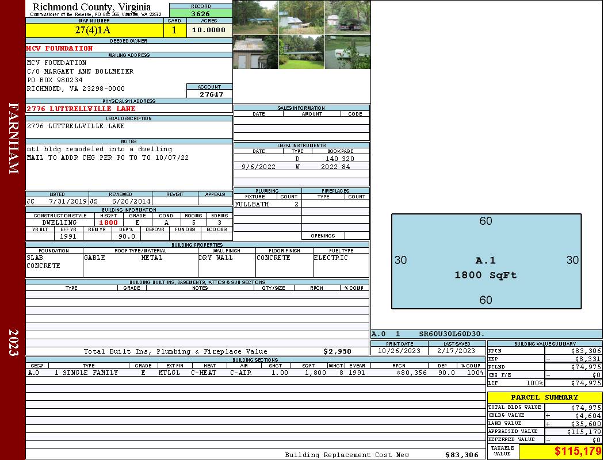Viewport: 604px width, 460px height.
Task: Click the notes text about mtl bldg
Action: coord(100,149)
